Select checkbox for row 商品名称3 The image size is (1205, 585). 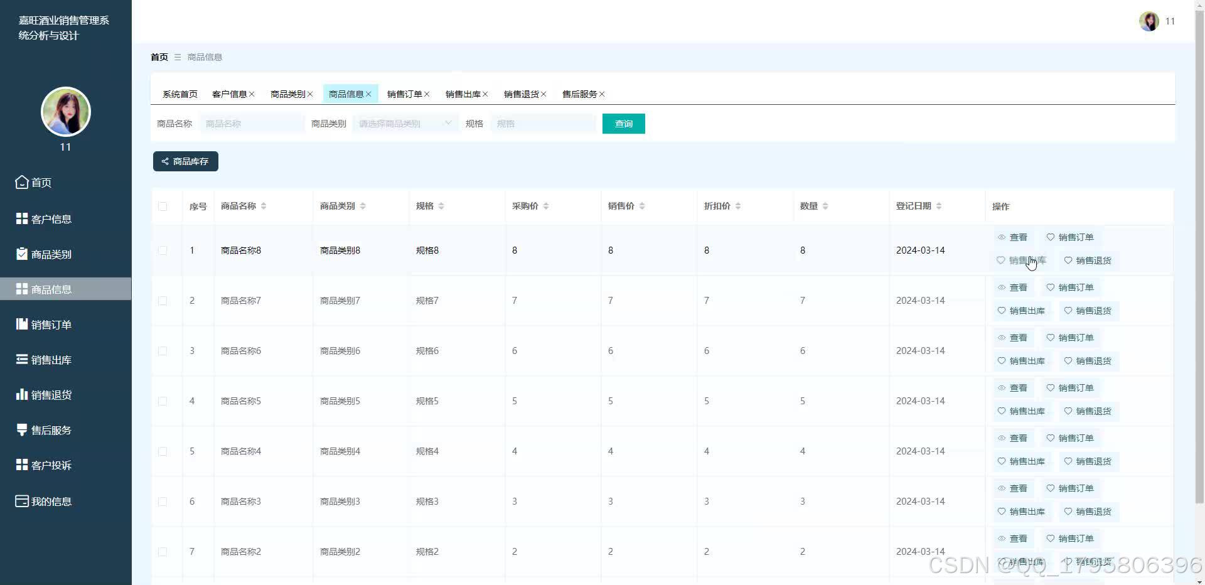tap(163, 502)
